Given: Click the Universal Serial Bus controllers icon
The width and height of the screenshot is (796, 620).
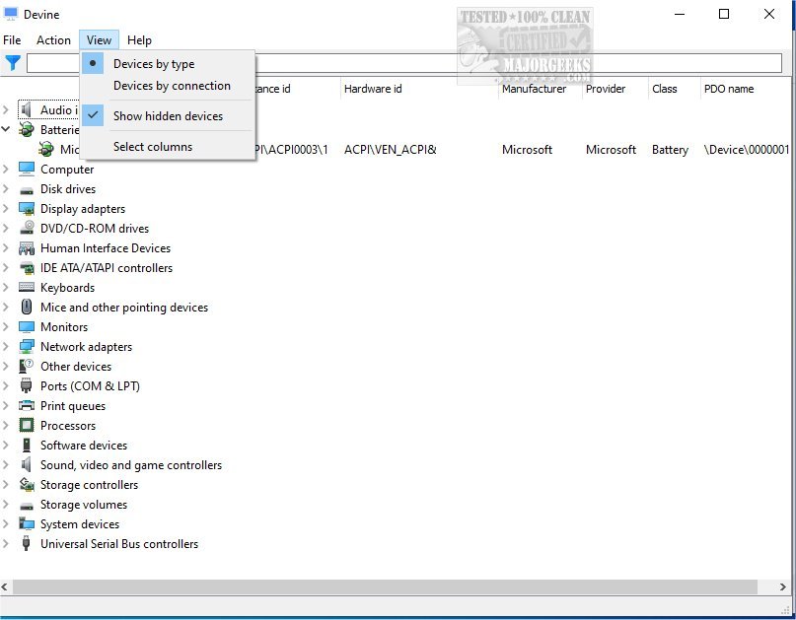Looking at the screenshot, I should 27,543.
